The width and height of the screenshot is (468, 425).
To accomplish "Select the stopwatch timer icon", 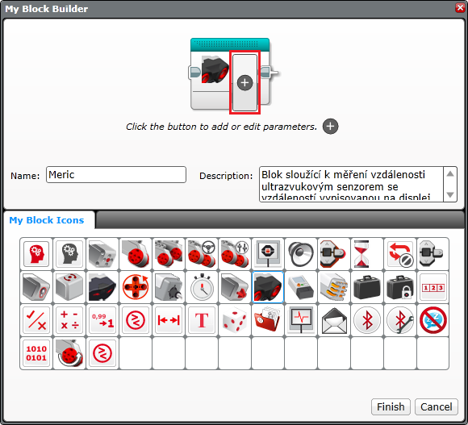I will [x=202, y=287].
